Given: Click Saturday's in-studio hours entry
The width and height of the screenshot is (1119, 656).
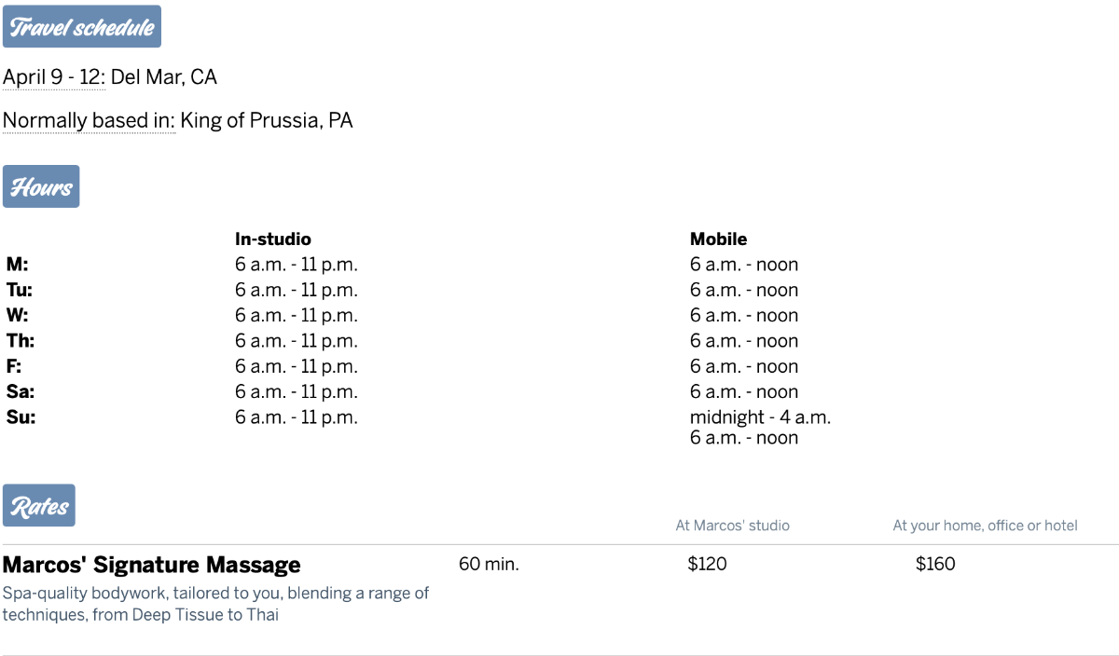Looking at the screenshot, I should click(297, 392).
